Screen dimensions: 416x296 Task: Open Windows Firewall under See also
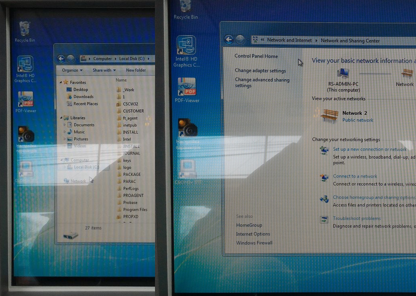pyautogui.click(x=254, y=243)
